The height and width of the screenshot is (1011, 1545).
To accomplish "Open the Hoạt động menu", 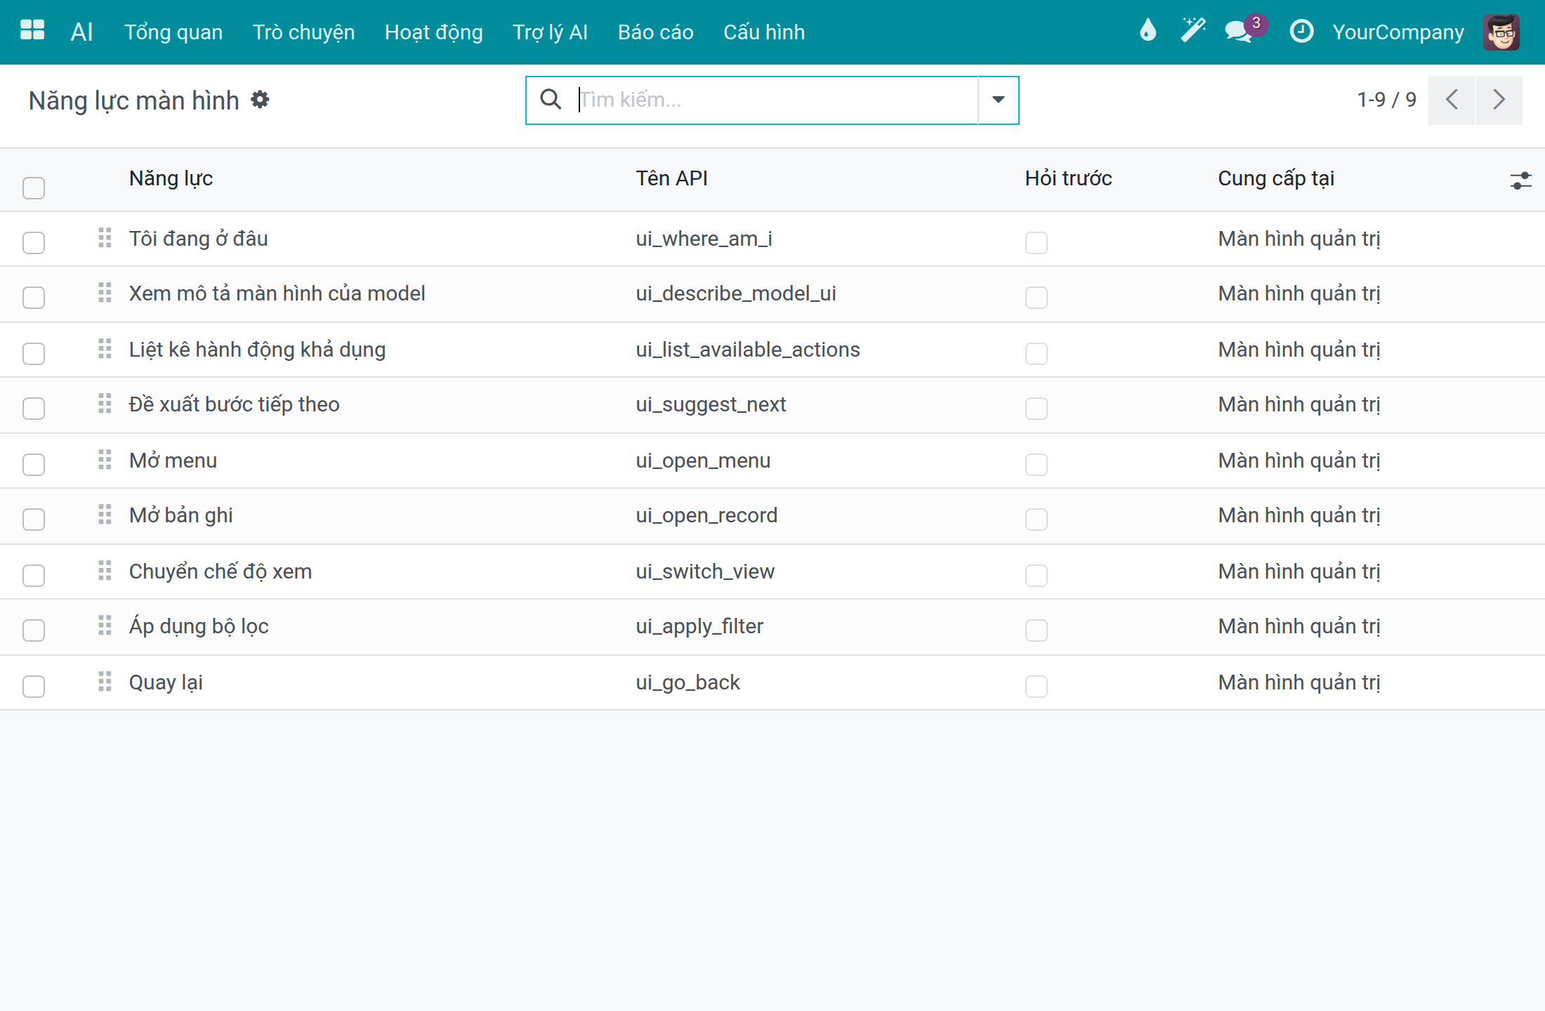I will 434,32.
